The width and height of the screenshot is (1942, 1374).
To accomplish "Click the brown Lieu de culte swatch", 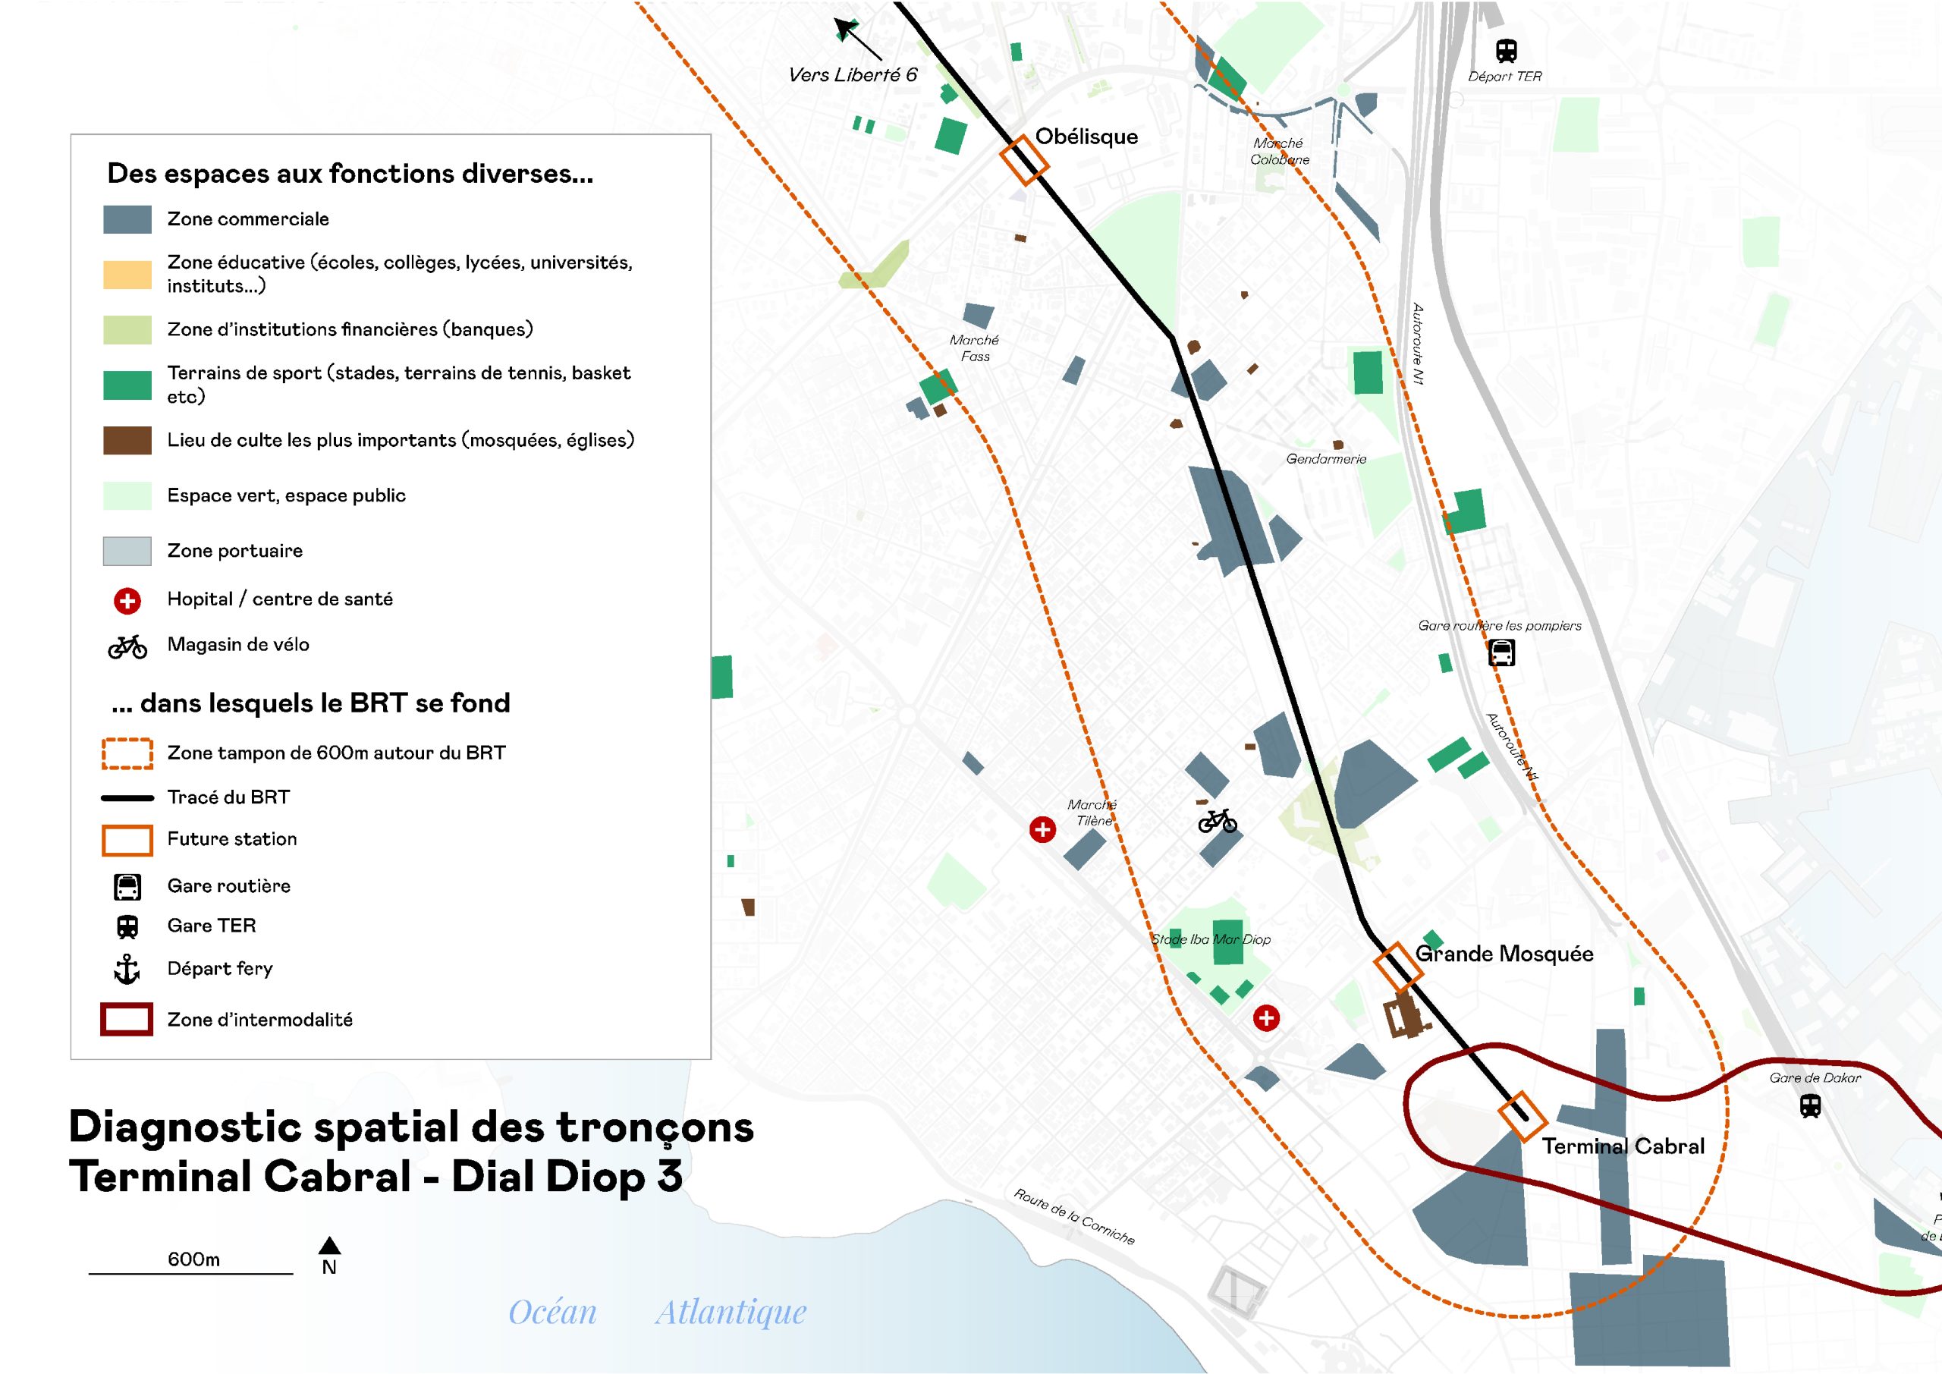I will coord(127,441).
